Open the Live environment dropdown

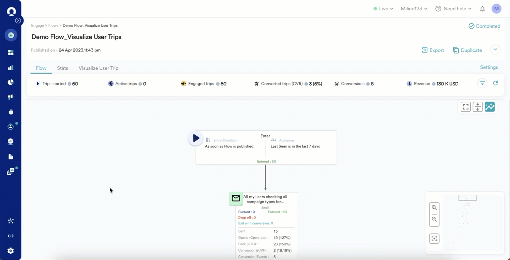tap(384, 9)
